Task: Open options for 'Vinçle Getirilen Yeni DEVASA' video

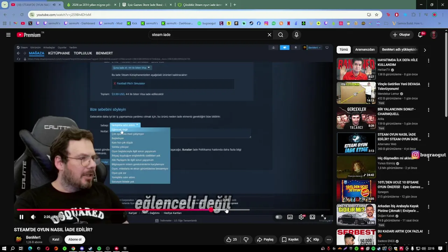Action: (428, 85)
